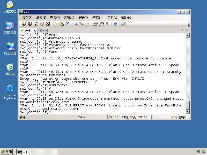Click the '24行, 80列' status field
The width and height of the screenshot is (207, 155).
tap(130, 117)
